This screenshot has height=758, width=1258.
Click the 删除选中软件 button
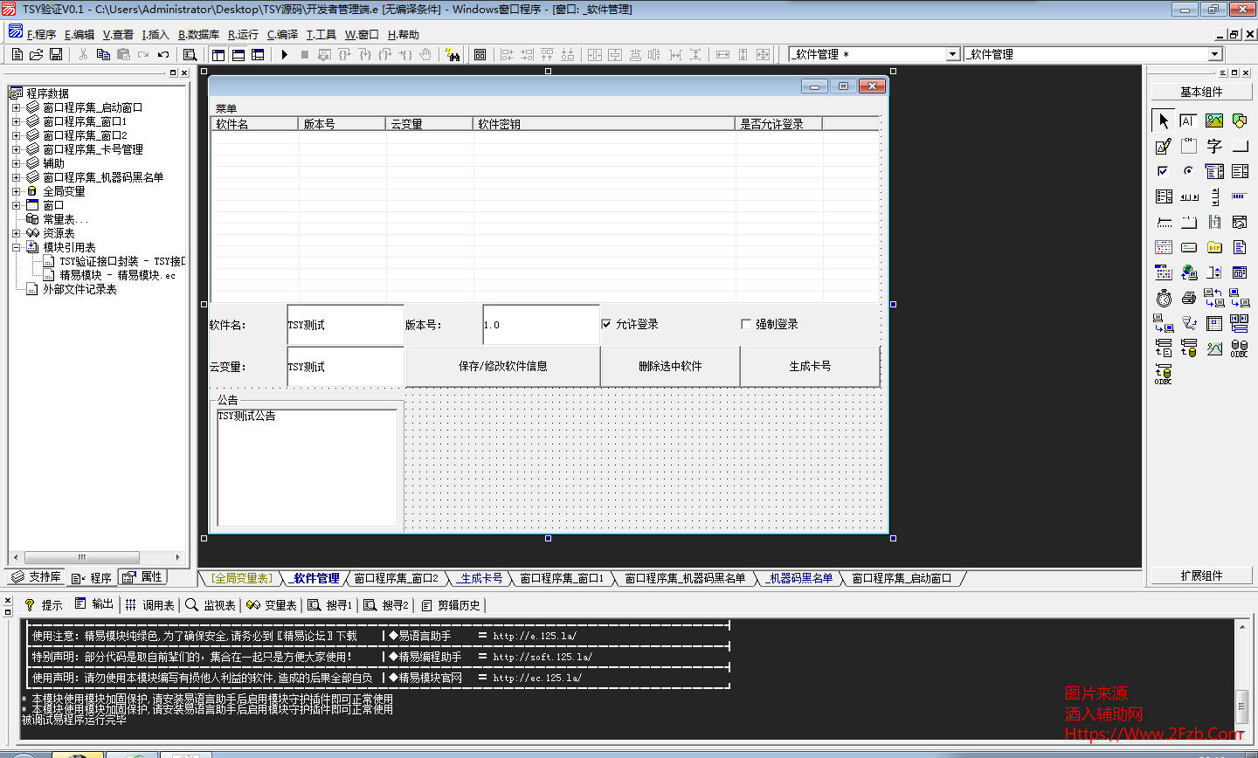[x=669, y=365]
